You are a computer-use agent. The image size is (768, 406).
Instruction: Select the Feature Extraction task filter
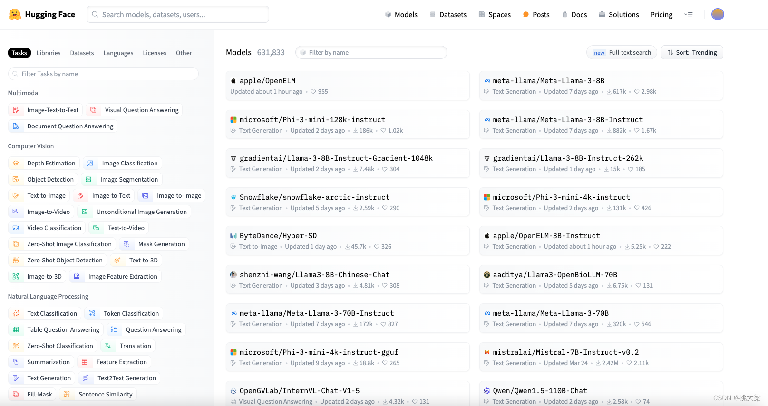(114, 362)
